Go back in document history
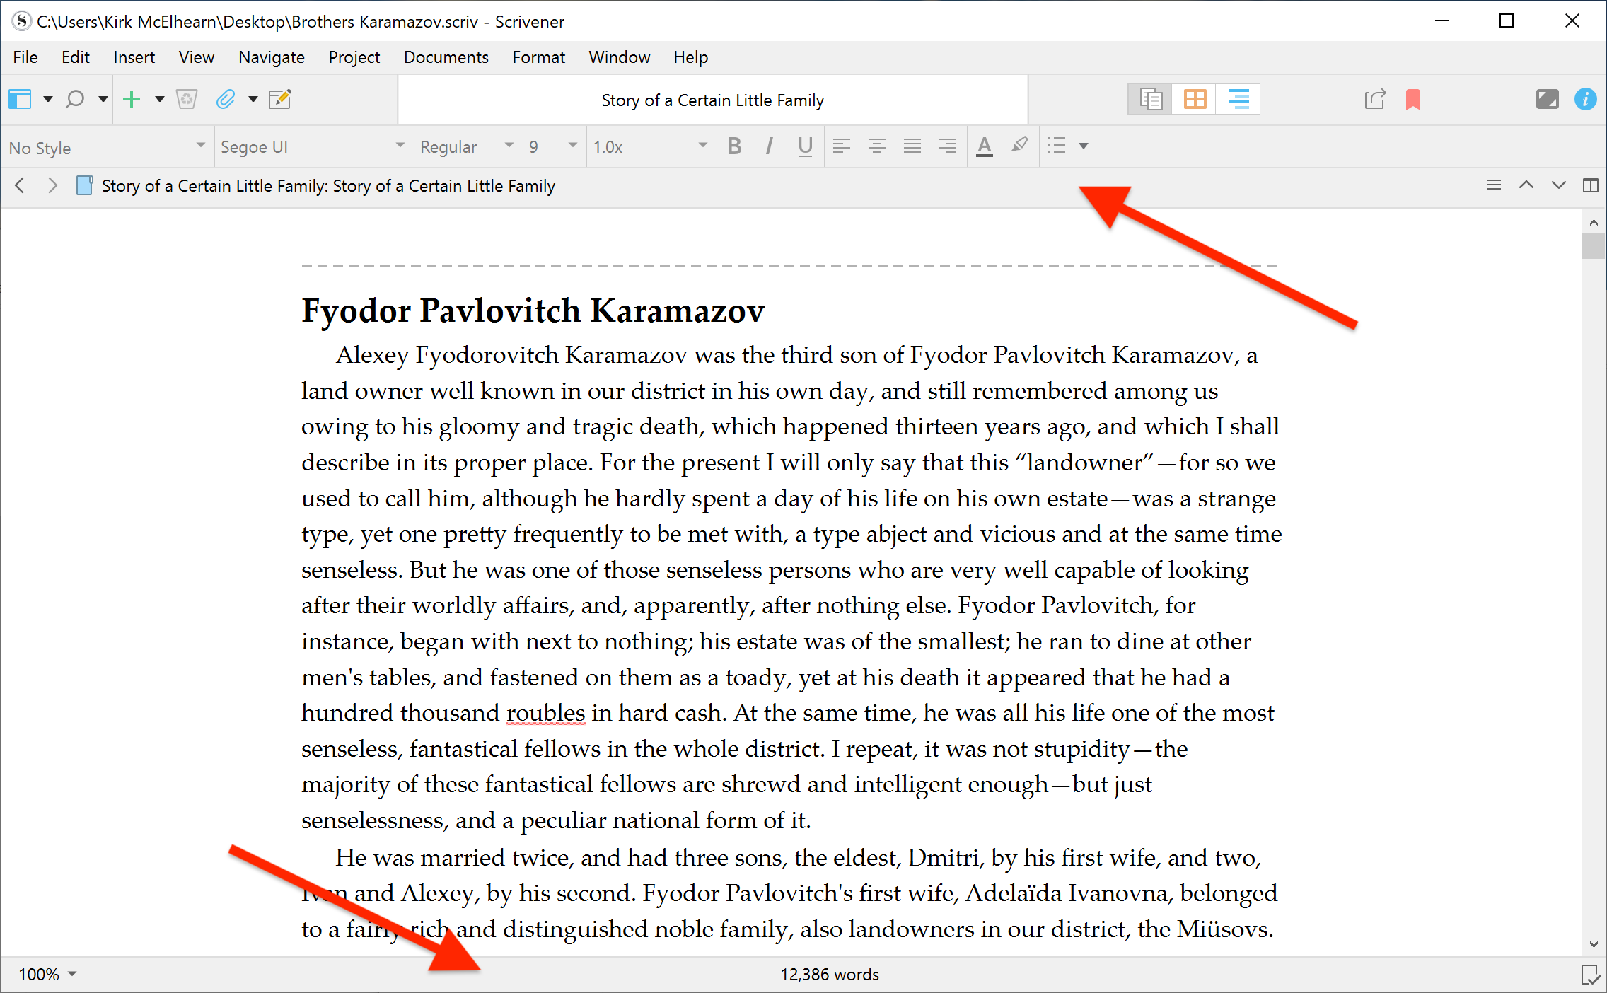This screenshot has width=1607, height=993. coord(20,185)
